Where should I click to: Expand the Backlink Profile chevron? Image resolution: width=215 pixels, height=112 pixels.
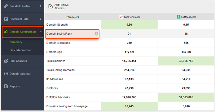(x=41, y=6)
